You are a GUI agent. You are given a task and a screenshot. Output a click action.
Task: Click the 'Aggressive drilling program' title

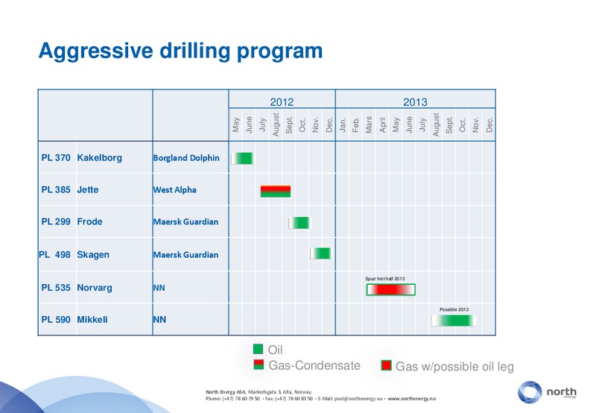click(180, 51)
